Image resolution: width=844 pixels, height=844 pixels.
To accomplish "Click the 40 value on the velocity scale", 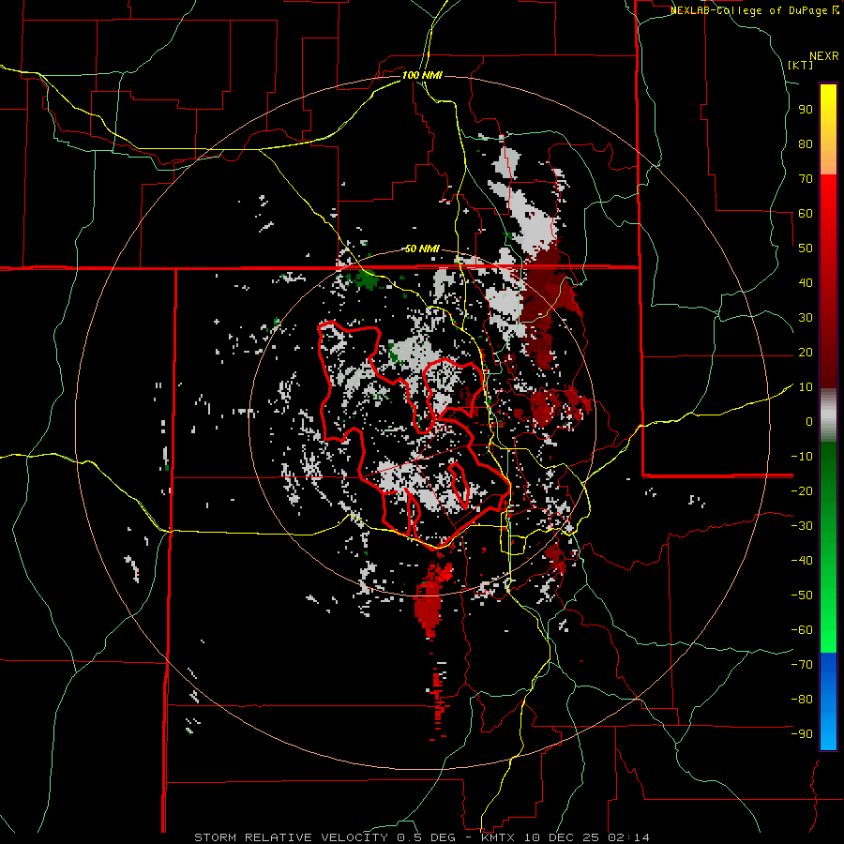I will (806, 282).
